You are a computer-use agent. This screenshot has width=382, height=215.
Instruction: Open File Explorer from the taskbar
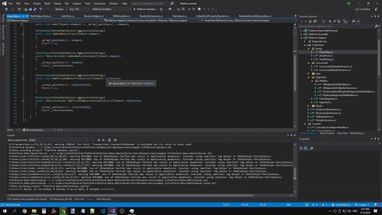coord(34,211)
